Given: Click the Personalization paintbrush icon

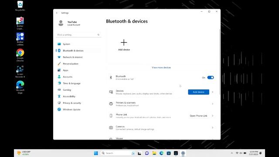Looking at the screenshot, I should [59, 64].
